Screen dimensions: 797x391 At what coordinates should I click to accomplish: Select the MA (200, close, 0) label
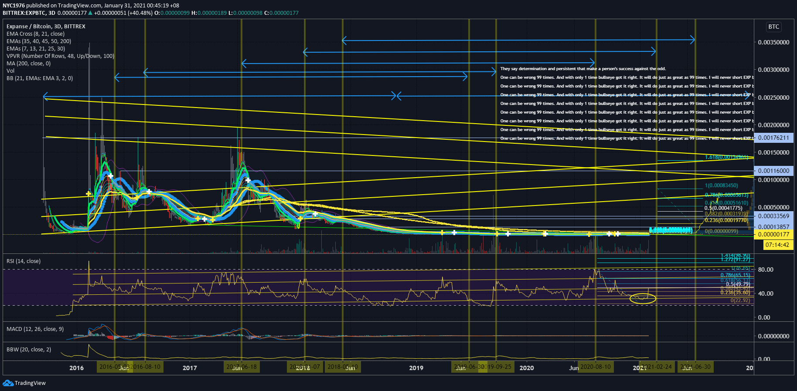(x=28, y=64)
